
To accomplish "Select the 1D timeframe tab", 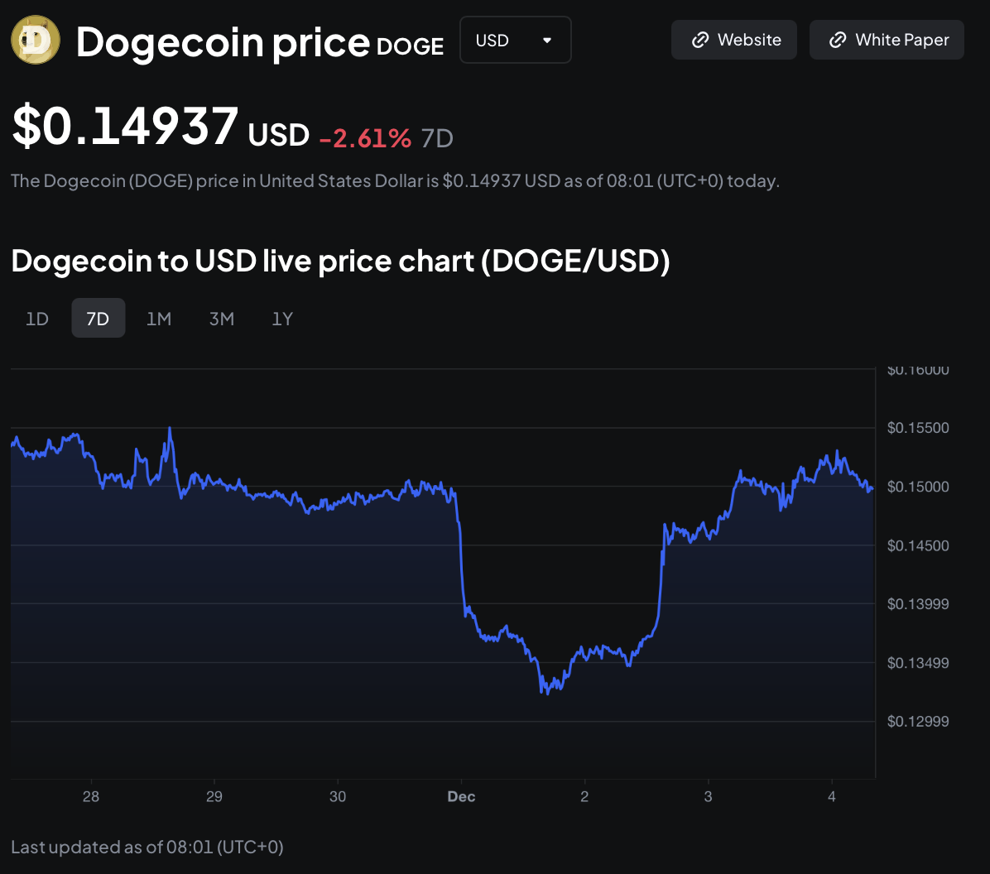I will click(x=37, y=319).
